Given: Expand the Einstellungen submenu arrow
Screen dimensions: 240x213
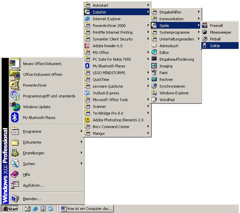Looking at the screenshot, I should point(82,153).
